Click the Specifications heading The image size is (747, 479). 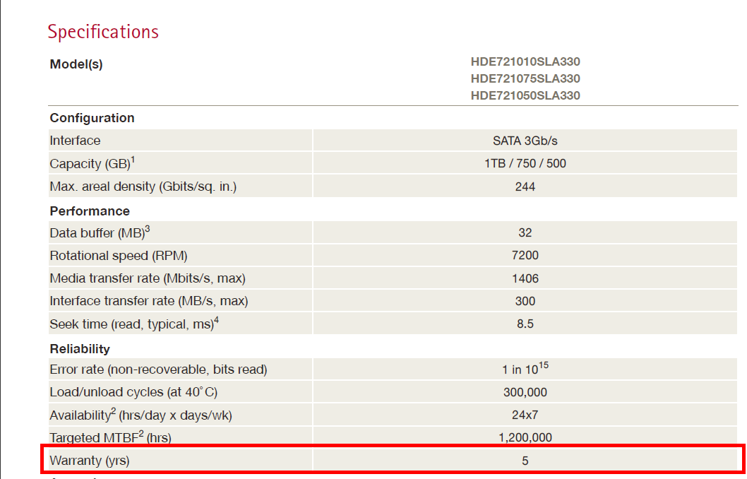(x=103, y=32)
